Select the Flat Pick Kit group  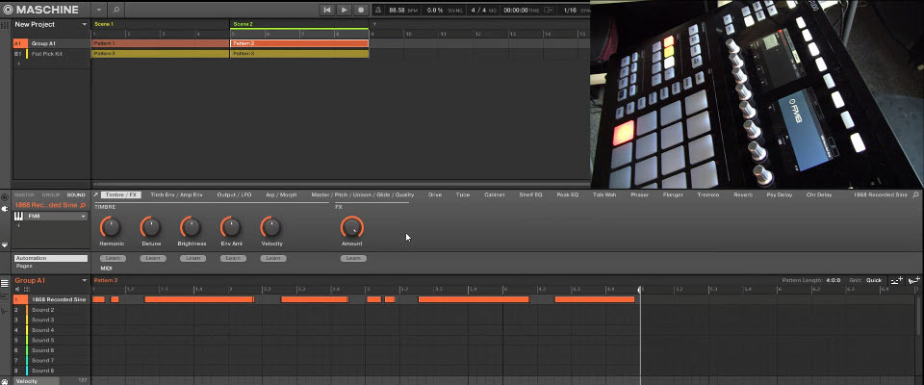pos(51,54)
